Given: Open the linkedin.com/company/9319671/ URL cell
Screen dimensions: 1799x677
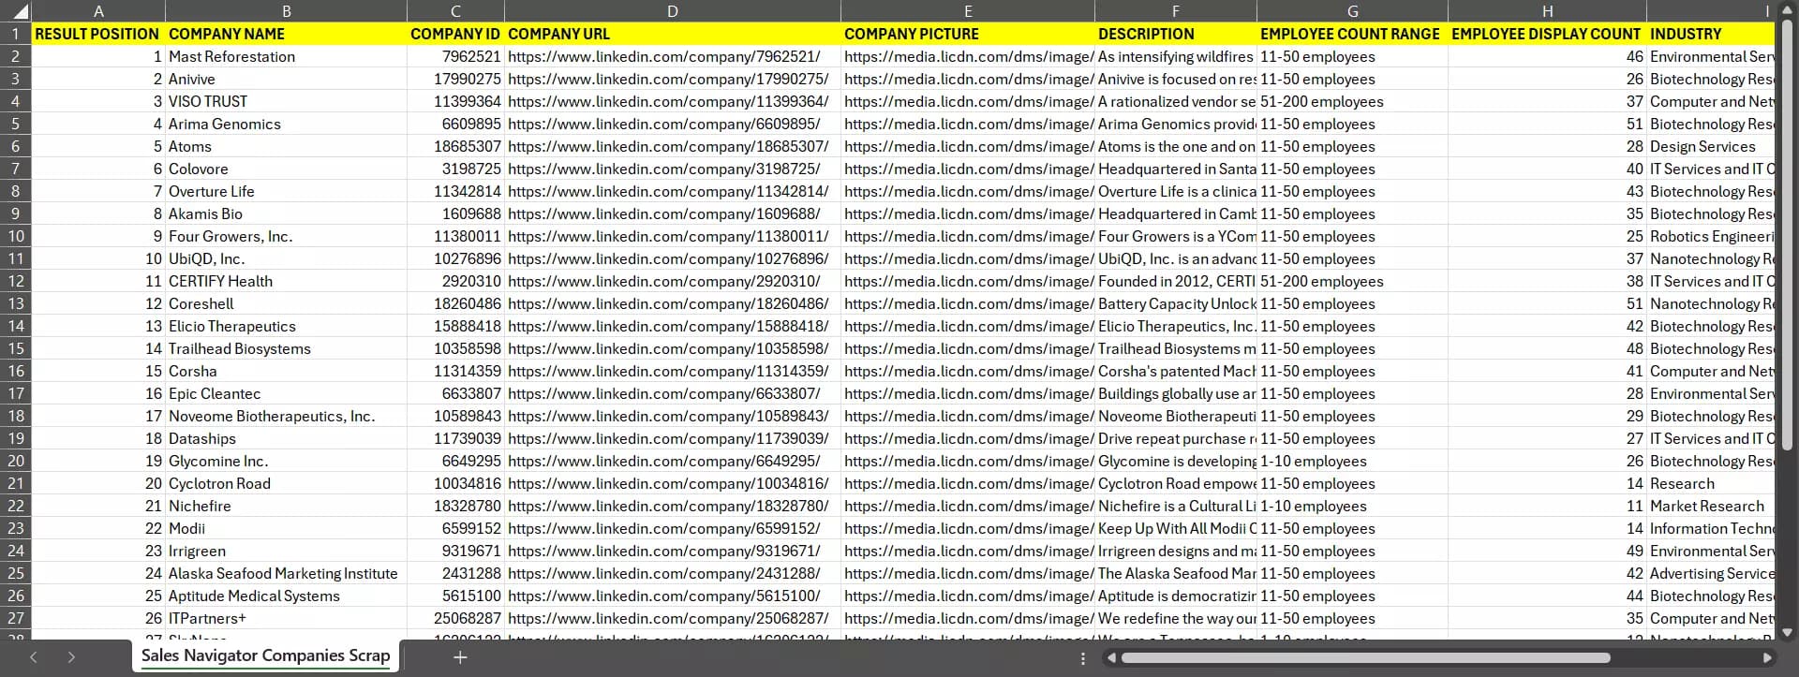Looking at the screenshot, I should pyautogui.click(x=673, y=551).
